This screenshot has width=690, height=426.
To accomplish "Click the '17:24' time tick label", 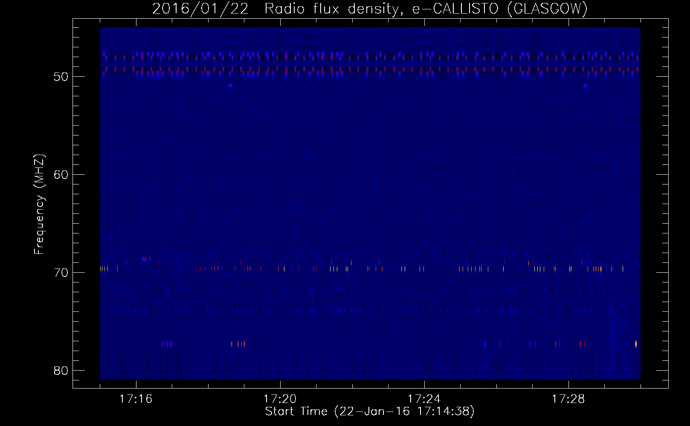I will coord(424,399).
